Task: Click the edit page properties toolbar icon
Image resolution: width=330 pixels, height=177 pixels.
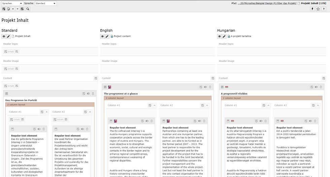Action: coord(8,9)
